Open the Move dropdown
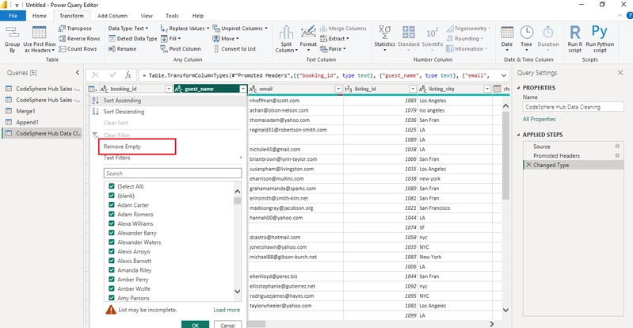Image resolution: width=633 pixels, height=328 pixels. tap(226, 38)
